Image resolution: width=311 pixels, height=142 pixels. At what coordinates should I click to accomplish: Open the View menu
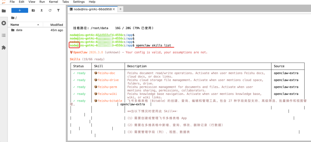coord(32,2)
